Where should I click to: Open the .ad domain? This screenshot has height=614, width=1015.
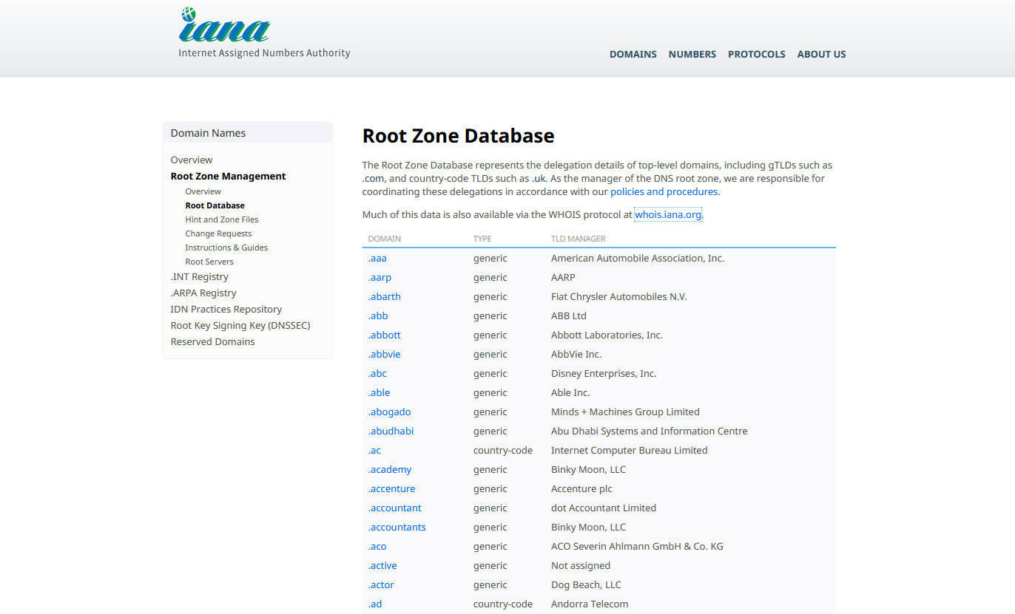pyautogui.click(x=375, y=604)
